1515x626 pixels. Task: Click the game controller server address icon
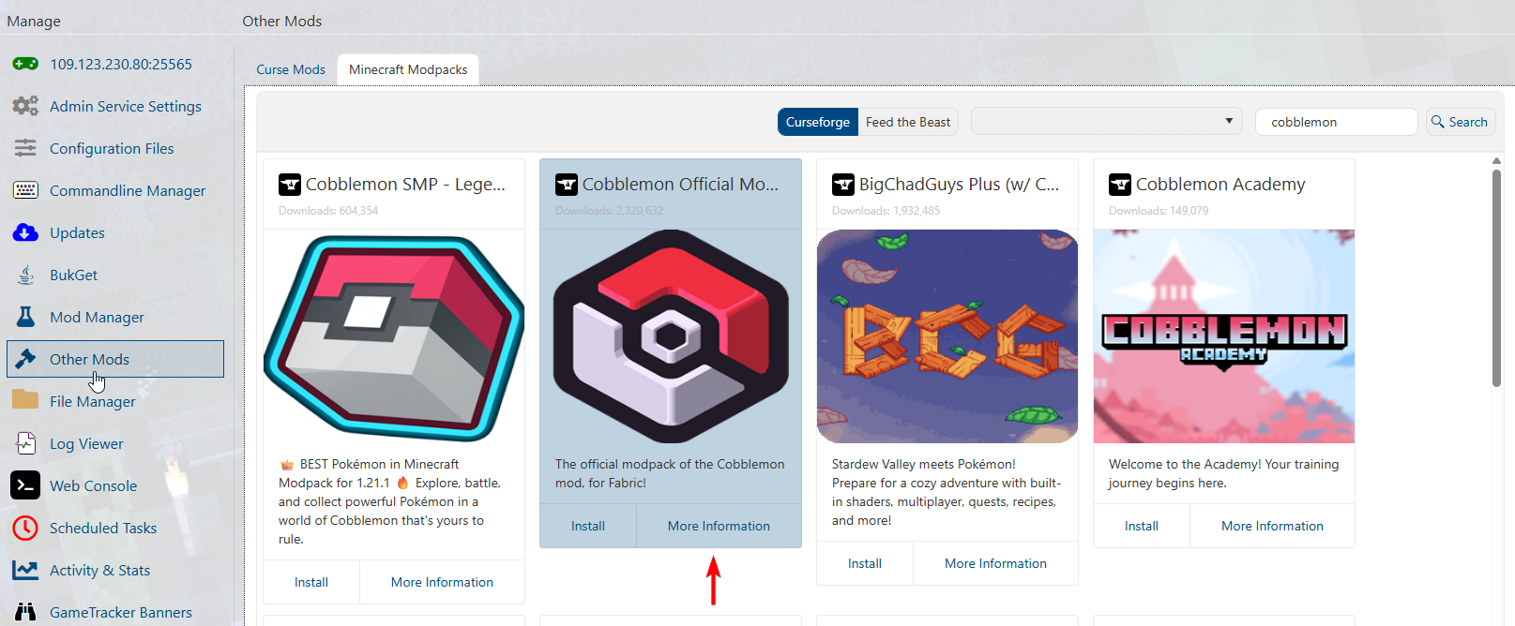point(25,64)
